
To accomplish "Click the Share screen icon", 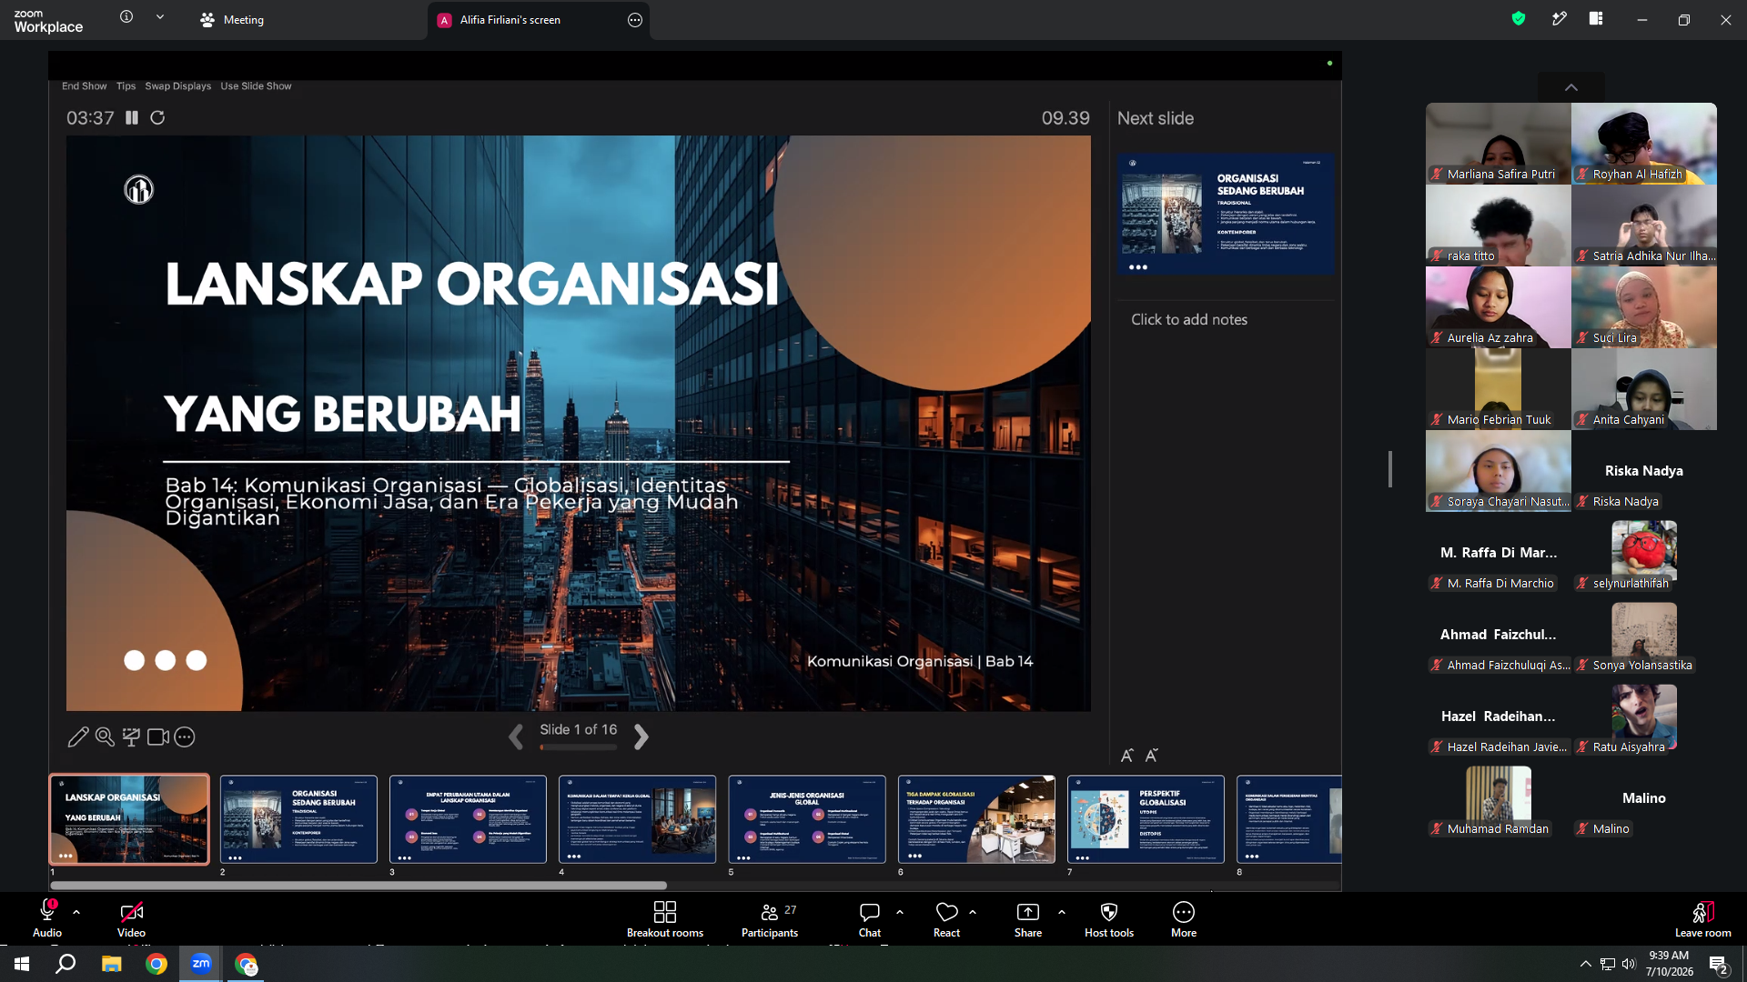I will click(x=1028, y=912).
